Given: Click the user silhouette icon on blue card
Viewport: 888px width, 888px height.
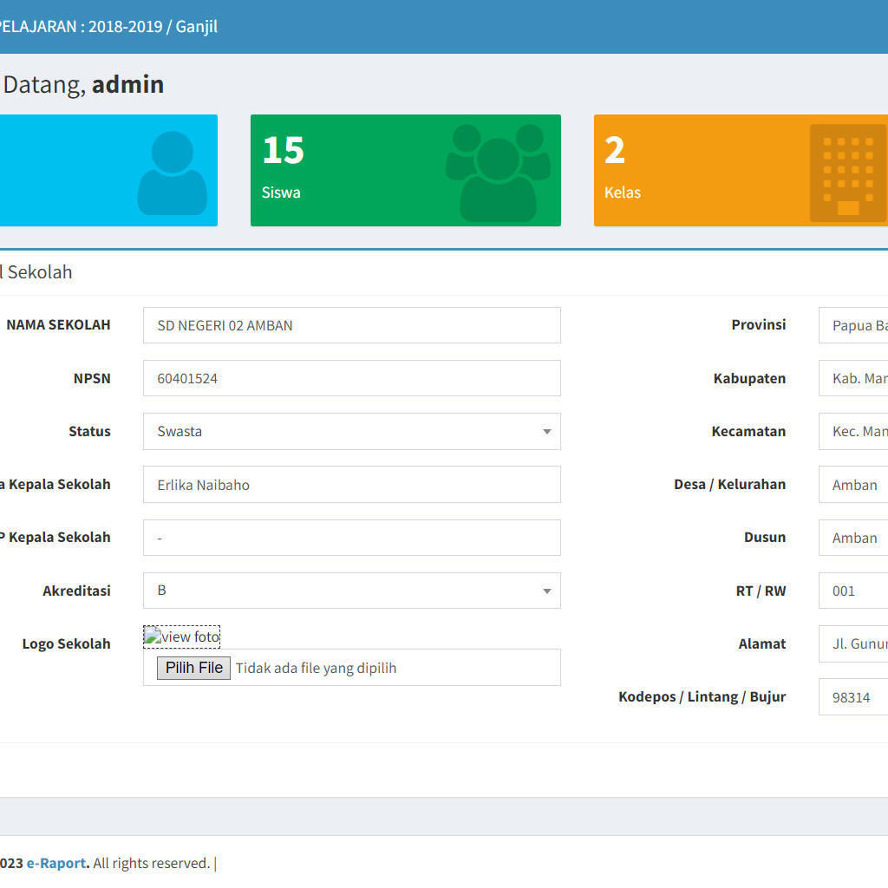Looking at the screenshot, I should pyautogui.click(x=173, y=173).
